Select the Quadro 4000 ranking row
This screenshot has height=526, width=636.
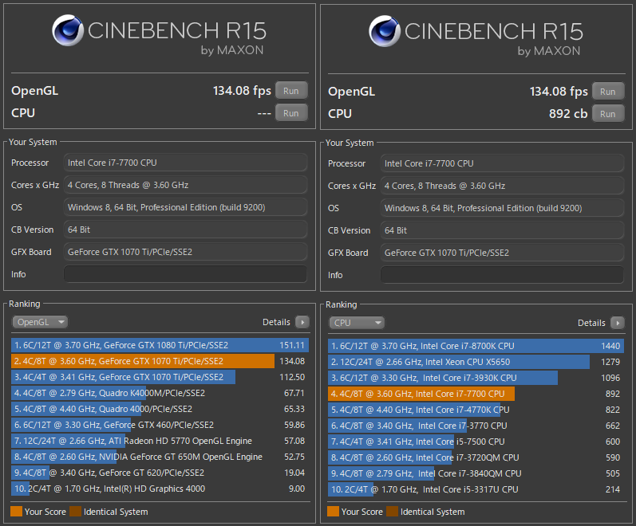(160, 409)
